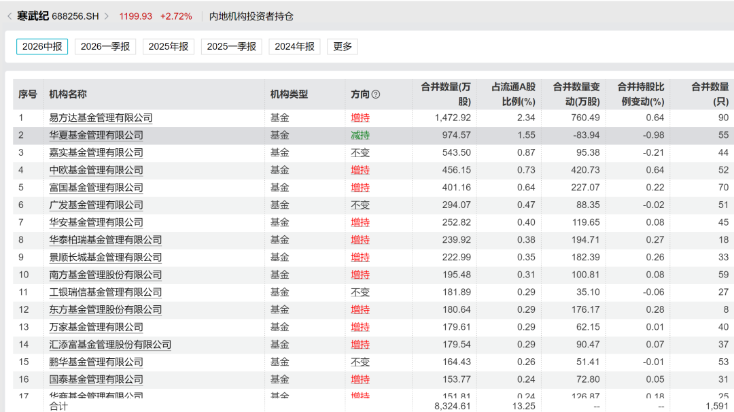734x412 pixels.
Task: Click change value 760.49
Action: click(x=586, y=118)
